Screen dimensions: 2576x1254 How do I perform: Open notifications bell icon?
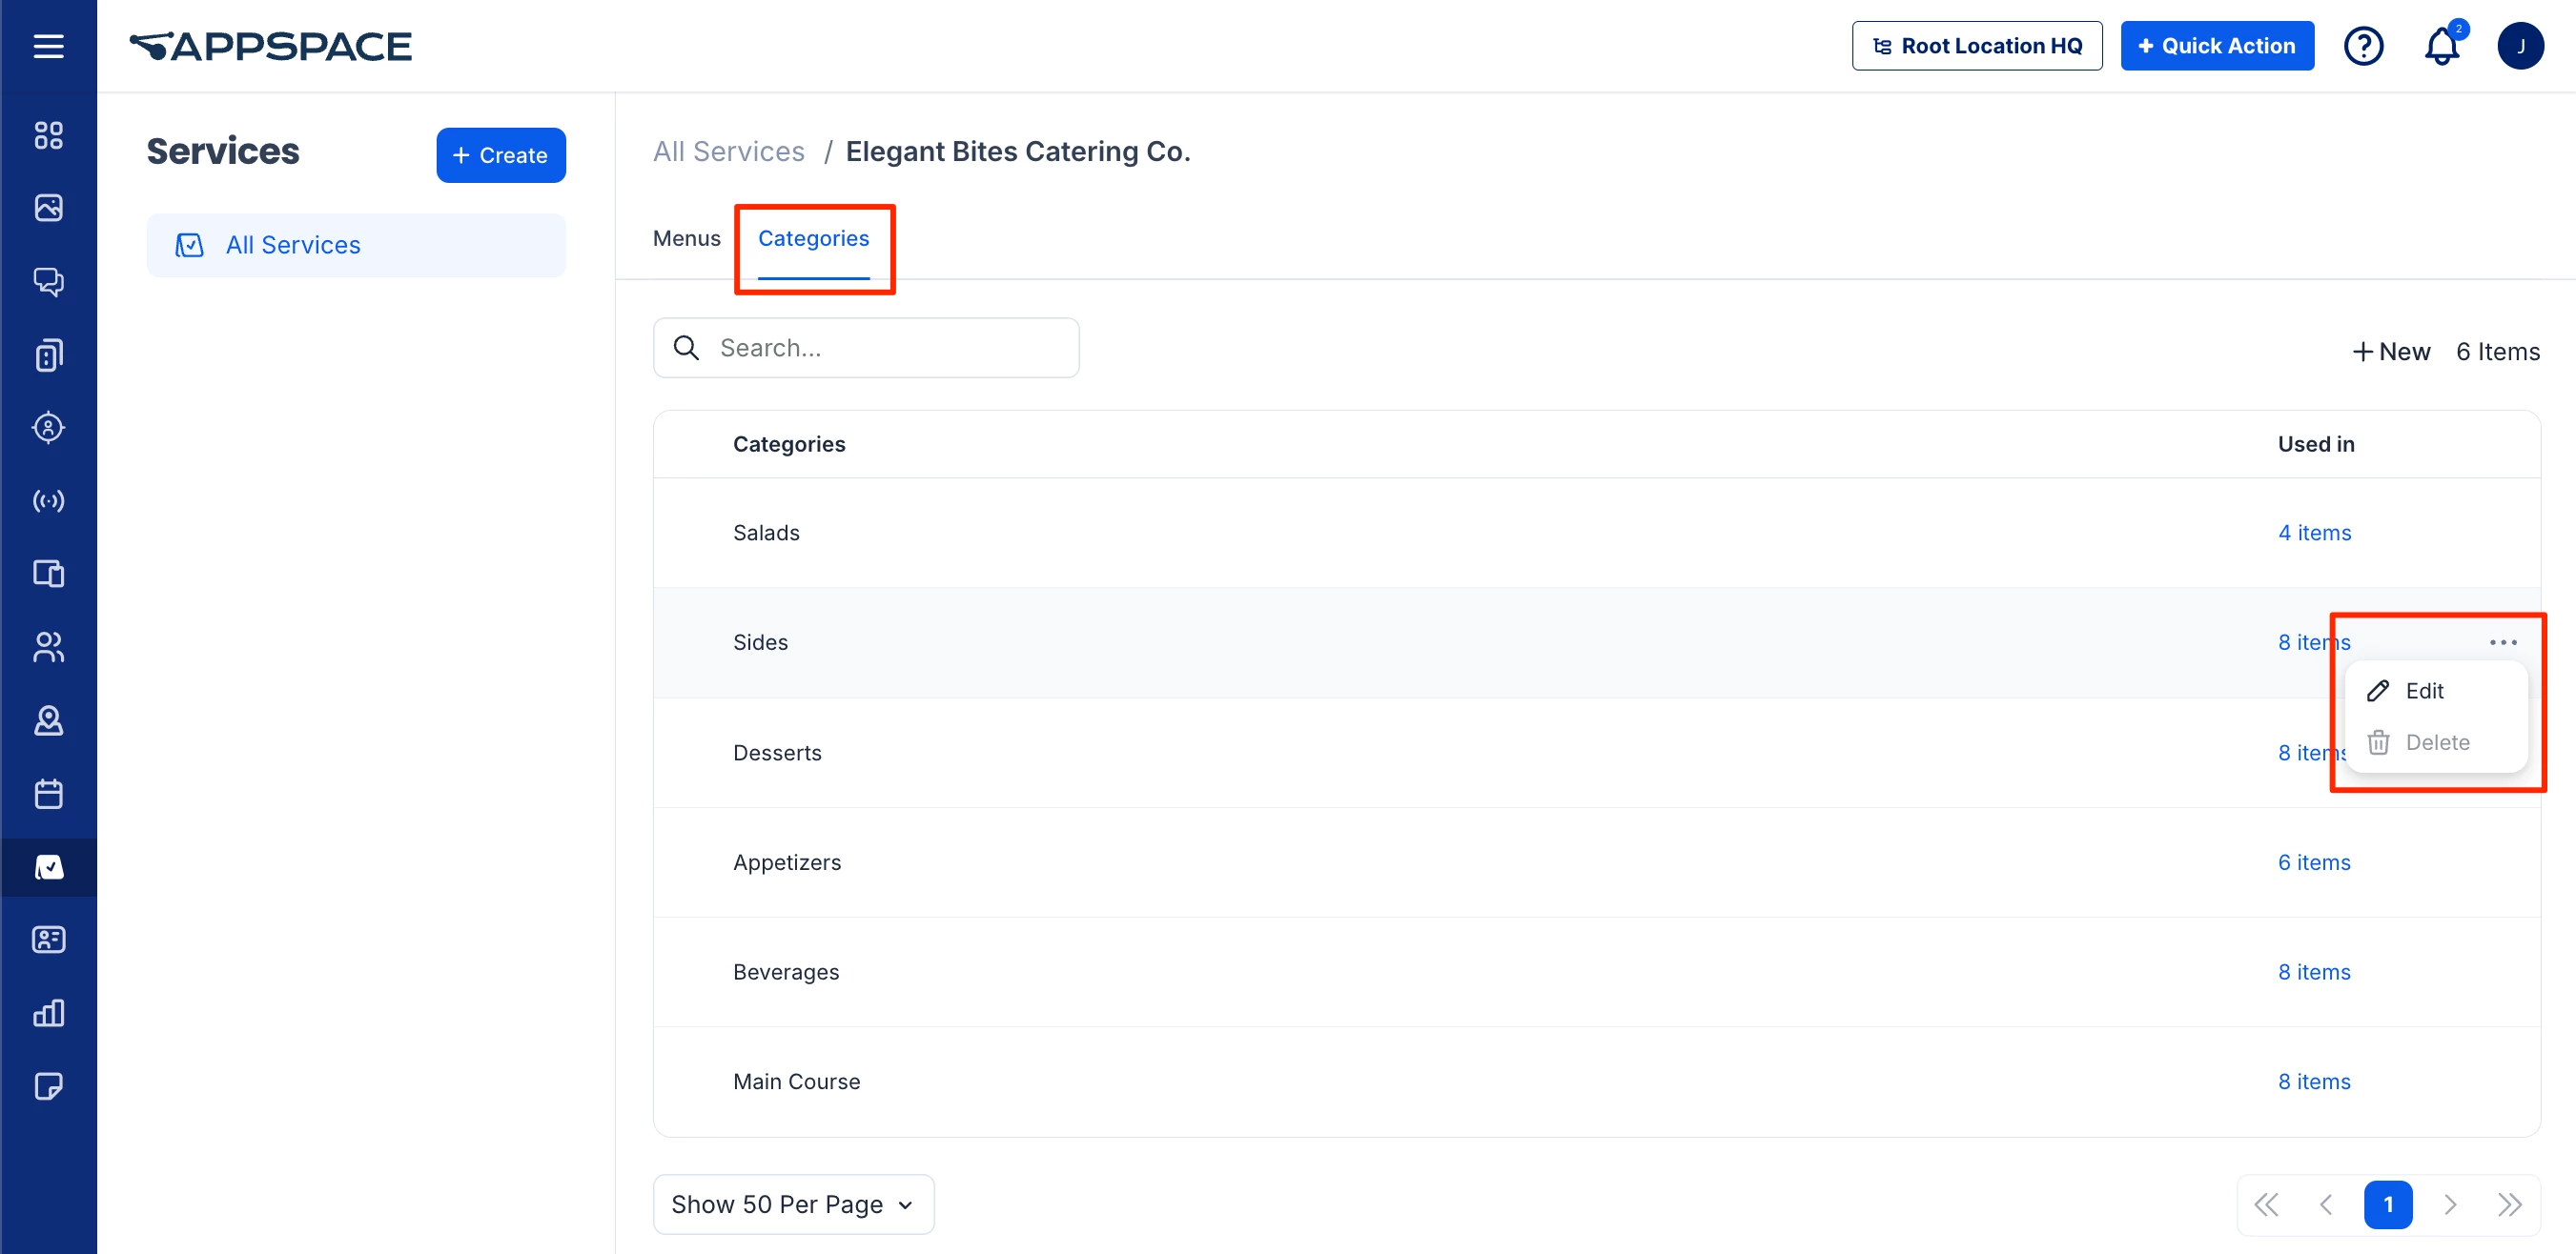(2441, 46)
